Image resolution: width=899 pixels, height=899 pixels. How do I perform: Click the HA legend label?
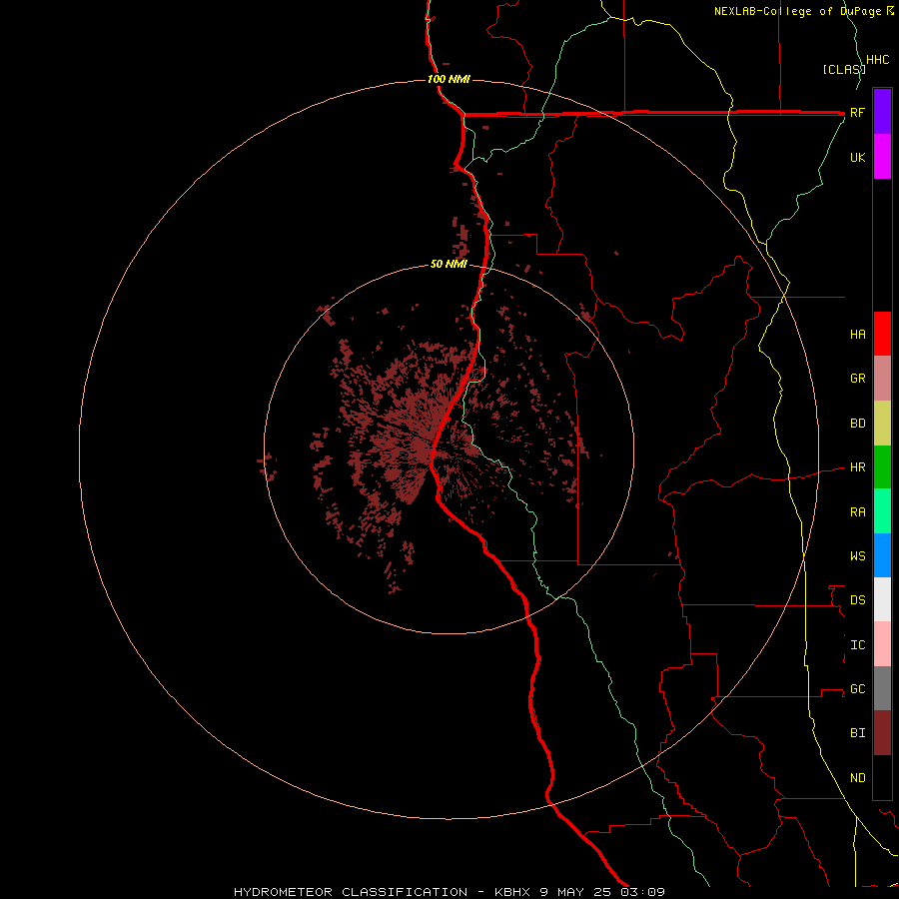857,335
